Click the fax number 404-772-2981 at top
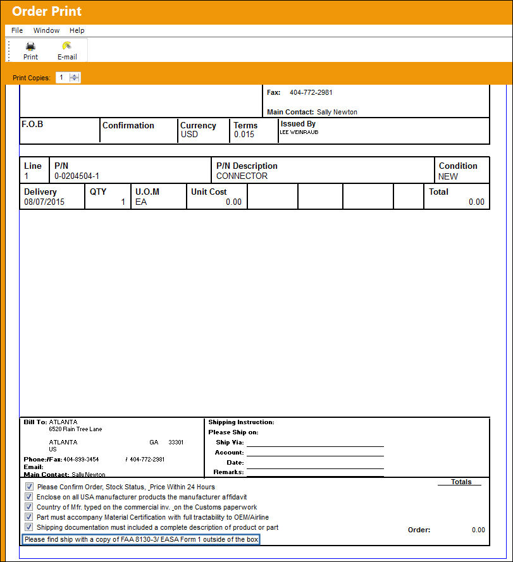513x562 pixels. pos(311,92)
